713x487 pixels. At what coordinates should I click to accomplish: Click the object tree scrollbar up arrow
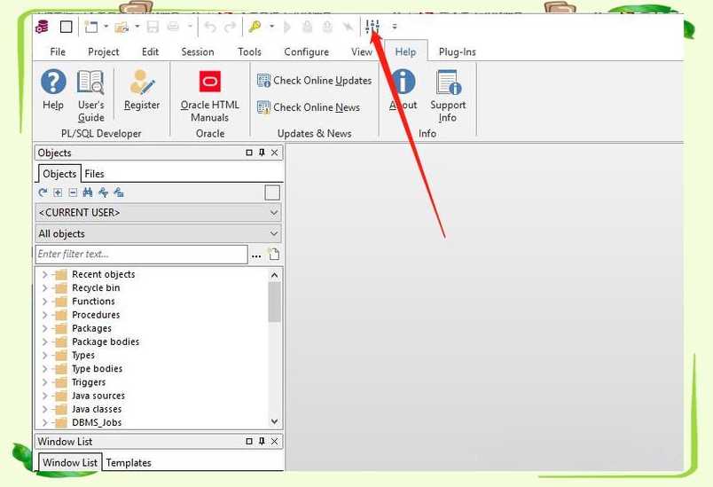pyautogui.click(x=274, y=275)
